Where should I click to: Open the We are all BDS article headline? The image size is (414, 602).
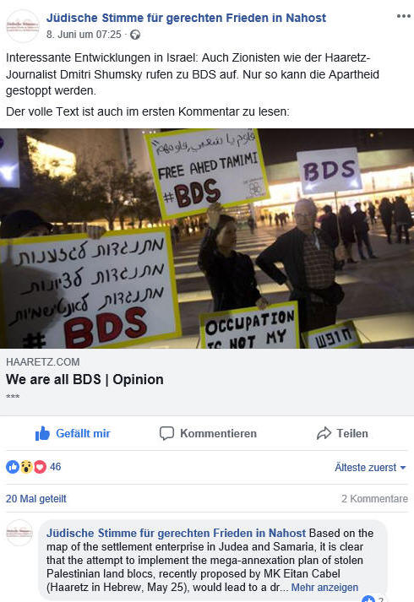click(84, 379)
